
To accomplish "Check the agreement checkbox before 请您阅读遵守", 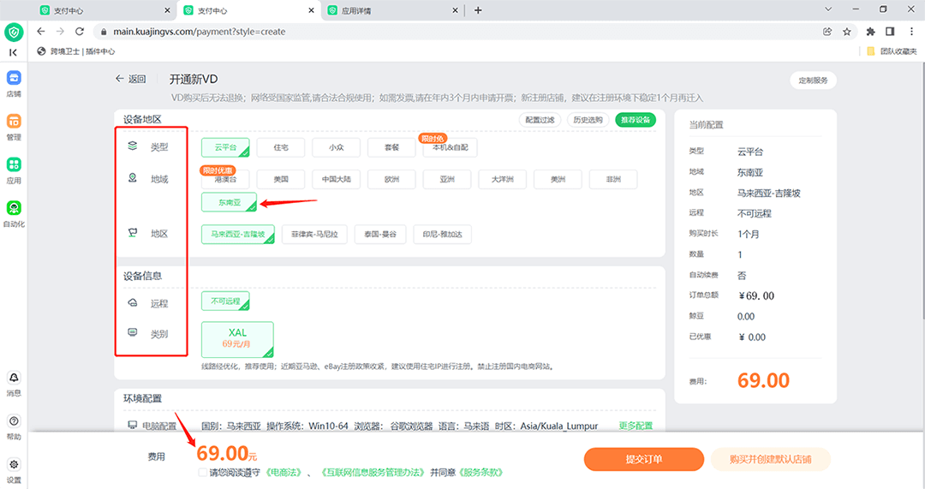I will coord(202,472).
